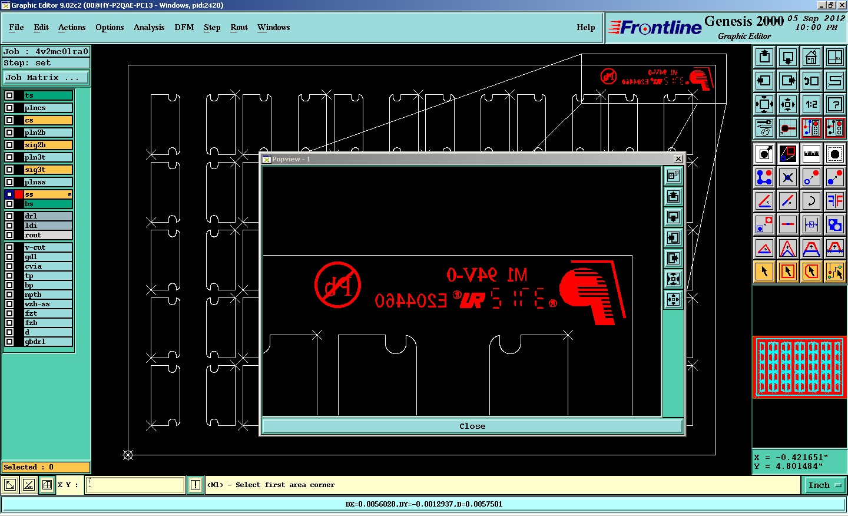Select the net selection arrow tool
The height and width of the screenshot is (516, 848).
[835, 272]
